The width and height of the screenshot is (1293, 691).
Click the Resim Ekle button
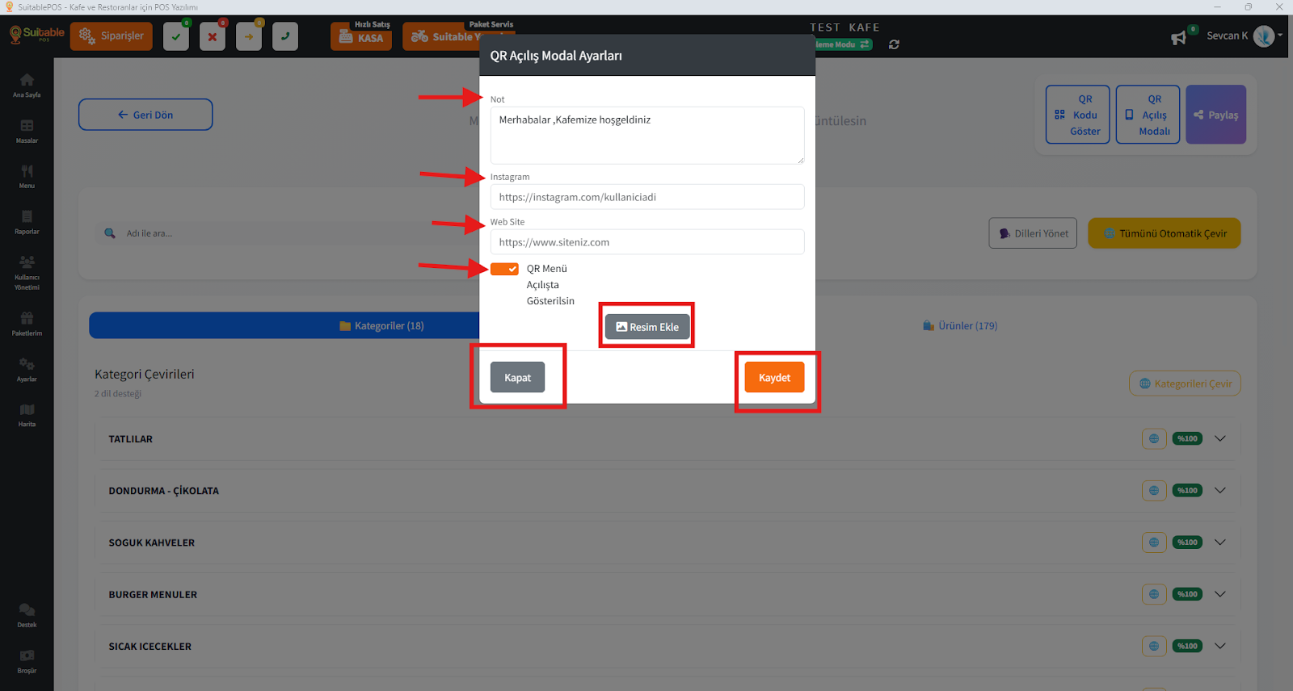pyautogui.click(x=647, y=327)
